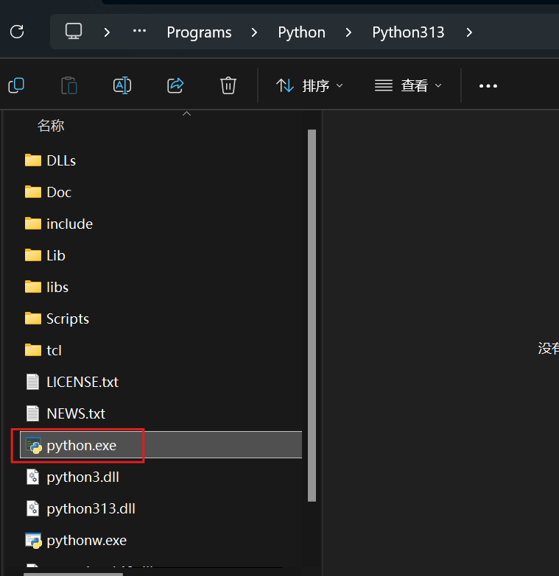The height and width of the screenshot is (576, 559).
Task: Click the This PC monitor icon in address bar
Action: 74,32
